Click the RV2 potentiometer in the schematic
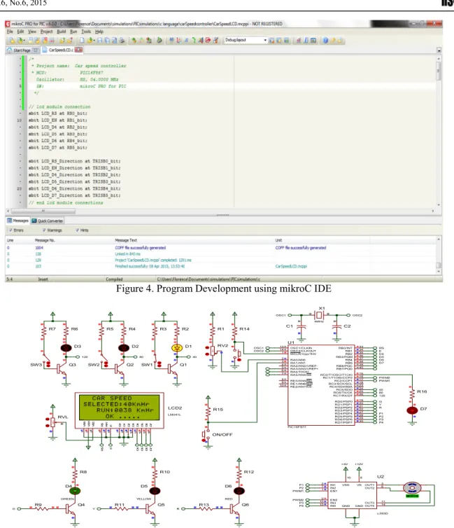Image resolution: width=454 pixels, height=528 pixels. tap(213, 352)
